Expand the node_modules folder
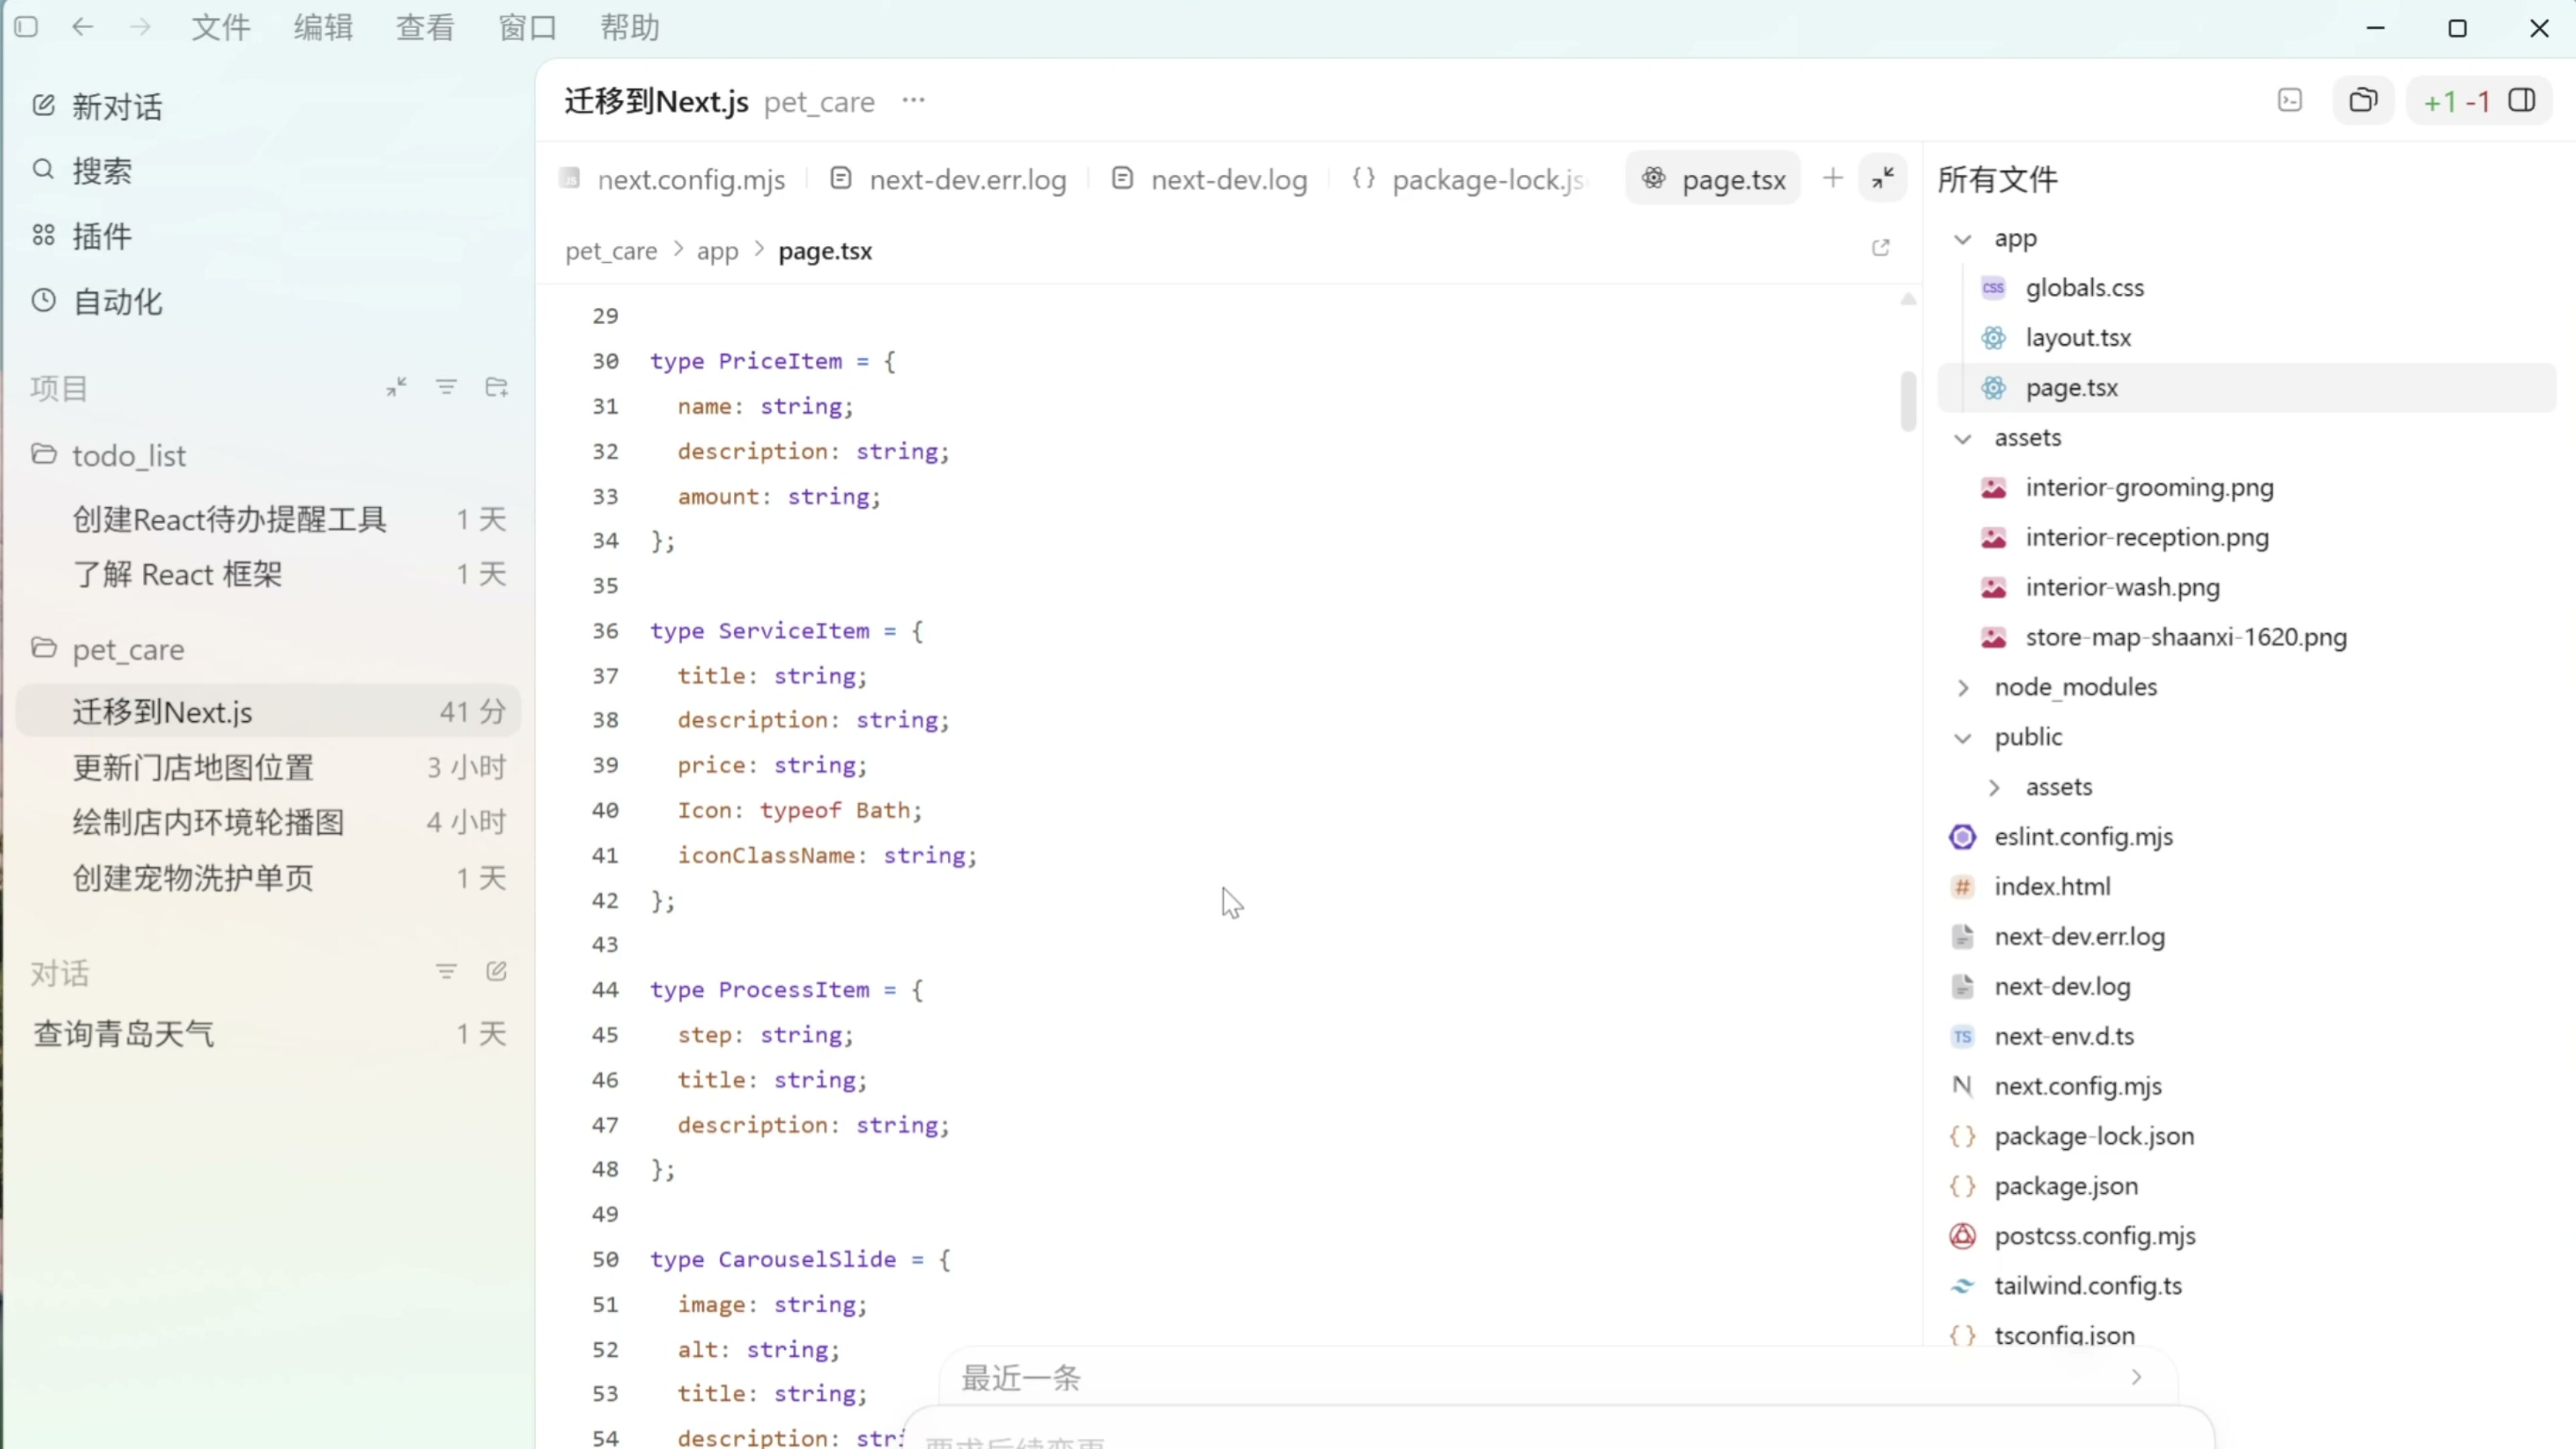 tap(1962, 688)
